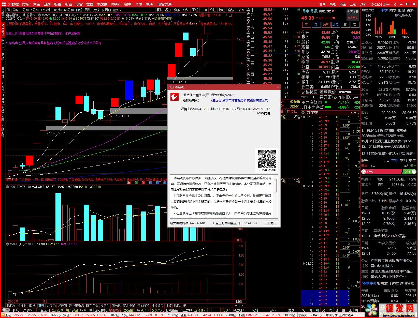The height and width of the screenshot is (318, 418).
Task: Click the app grid icon before 大数据
Action: click(x=4, y=4)
